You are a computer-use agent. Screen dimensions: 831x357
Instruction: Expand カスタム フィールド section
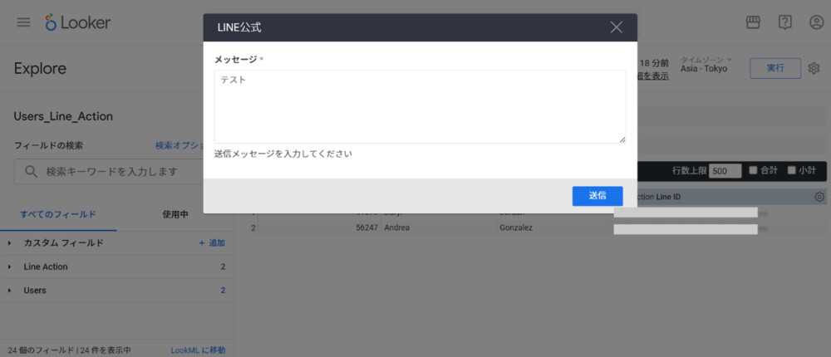click(9, 243)
